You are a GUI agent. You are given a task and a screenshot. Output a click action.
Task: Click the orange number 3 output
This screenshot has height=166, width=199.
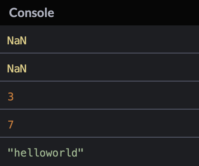pyautogui.click(x=11, y=97)
